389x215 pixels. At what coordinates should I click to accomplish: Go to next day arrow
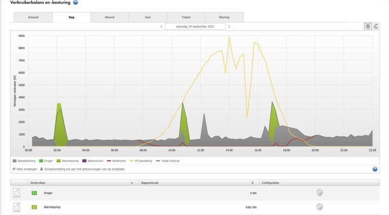229,26
